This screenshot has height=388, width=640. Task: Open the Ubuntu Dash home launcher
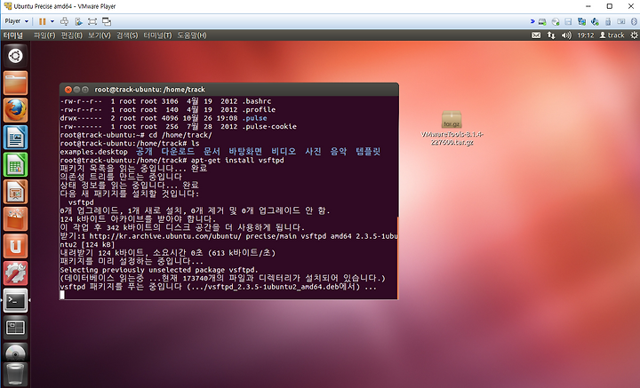15,56
